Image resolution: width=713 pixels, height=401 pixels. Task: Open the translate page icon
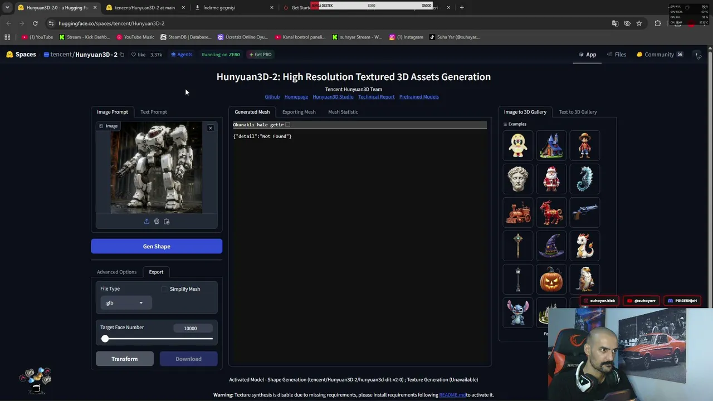coord(615,23)
